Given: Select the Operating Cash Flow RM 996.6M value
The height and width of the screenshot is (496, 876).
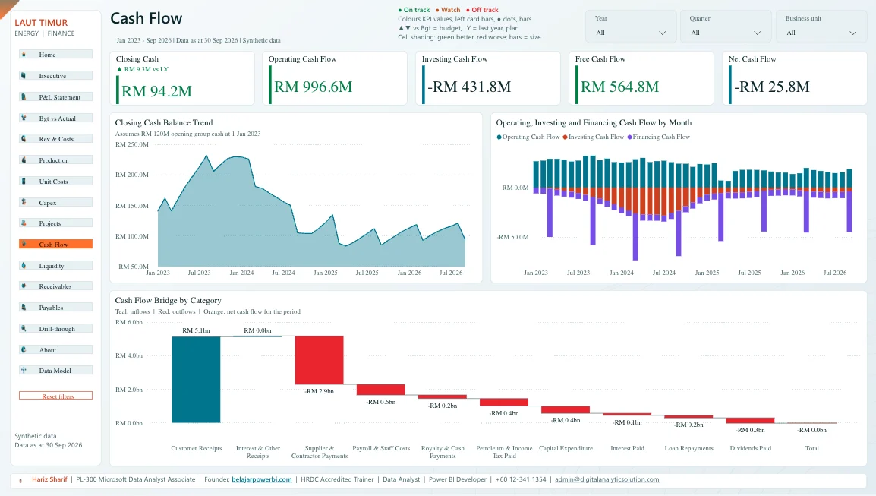Looking at the screenshot, I should [313, 87].
